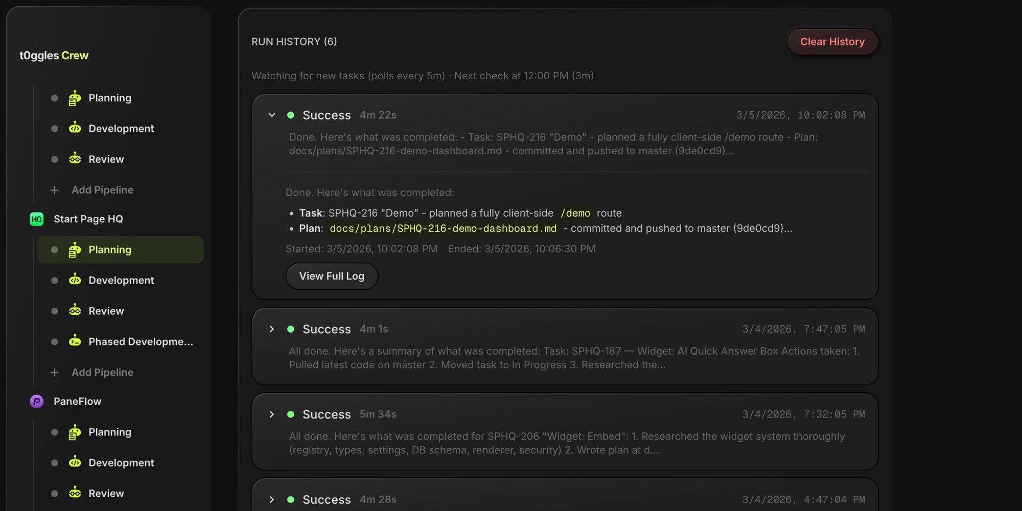Click the status dot beside top Development pipeline
This screenshot has width=1022, height=511.
click(55, 129)
